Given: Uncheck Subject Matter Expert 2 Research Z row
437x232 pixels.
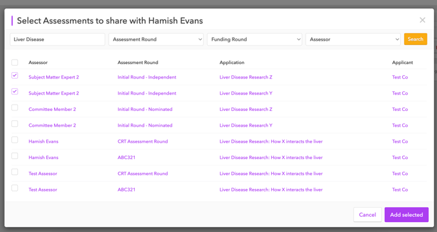Looking at the screenshot, I should 15,75.
